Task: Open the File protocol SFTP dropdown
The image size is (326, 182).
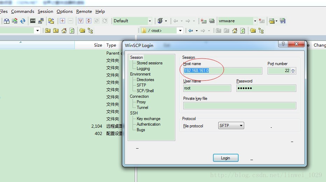Action: click(231, 126)
